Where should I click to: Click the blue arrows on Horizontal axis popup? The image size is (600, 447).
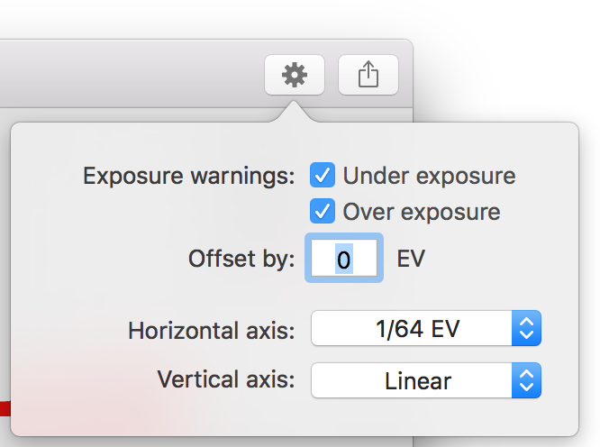pos(526,328)
